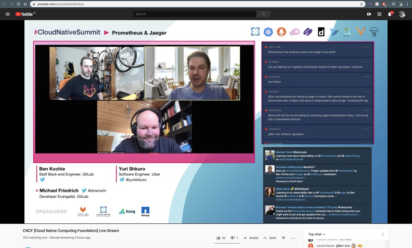
Task: Click the SAVE button under video
Action: (270, 238)
